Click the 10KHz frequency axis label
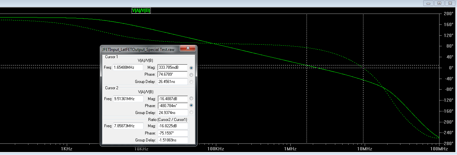The width and height of the screenshot is (457, 155). pos(141,149)
